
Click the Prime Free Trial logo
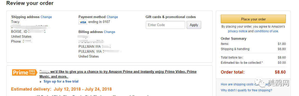tap(25, 72)
